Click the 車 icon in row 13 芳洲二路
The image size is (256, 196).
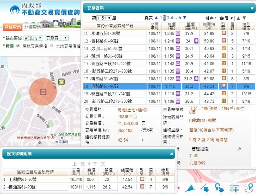point(178,48)
